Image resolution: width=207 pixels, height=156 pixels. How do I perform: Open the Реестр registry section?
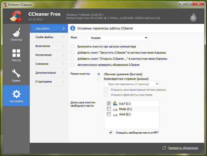[x=16, y=55]
